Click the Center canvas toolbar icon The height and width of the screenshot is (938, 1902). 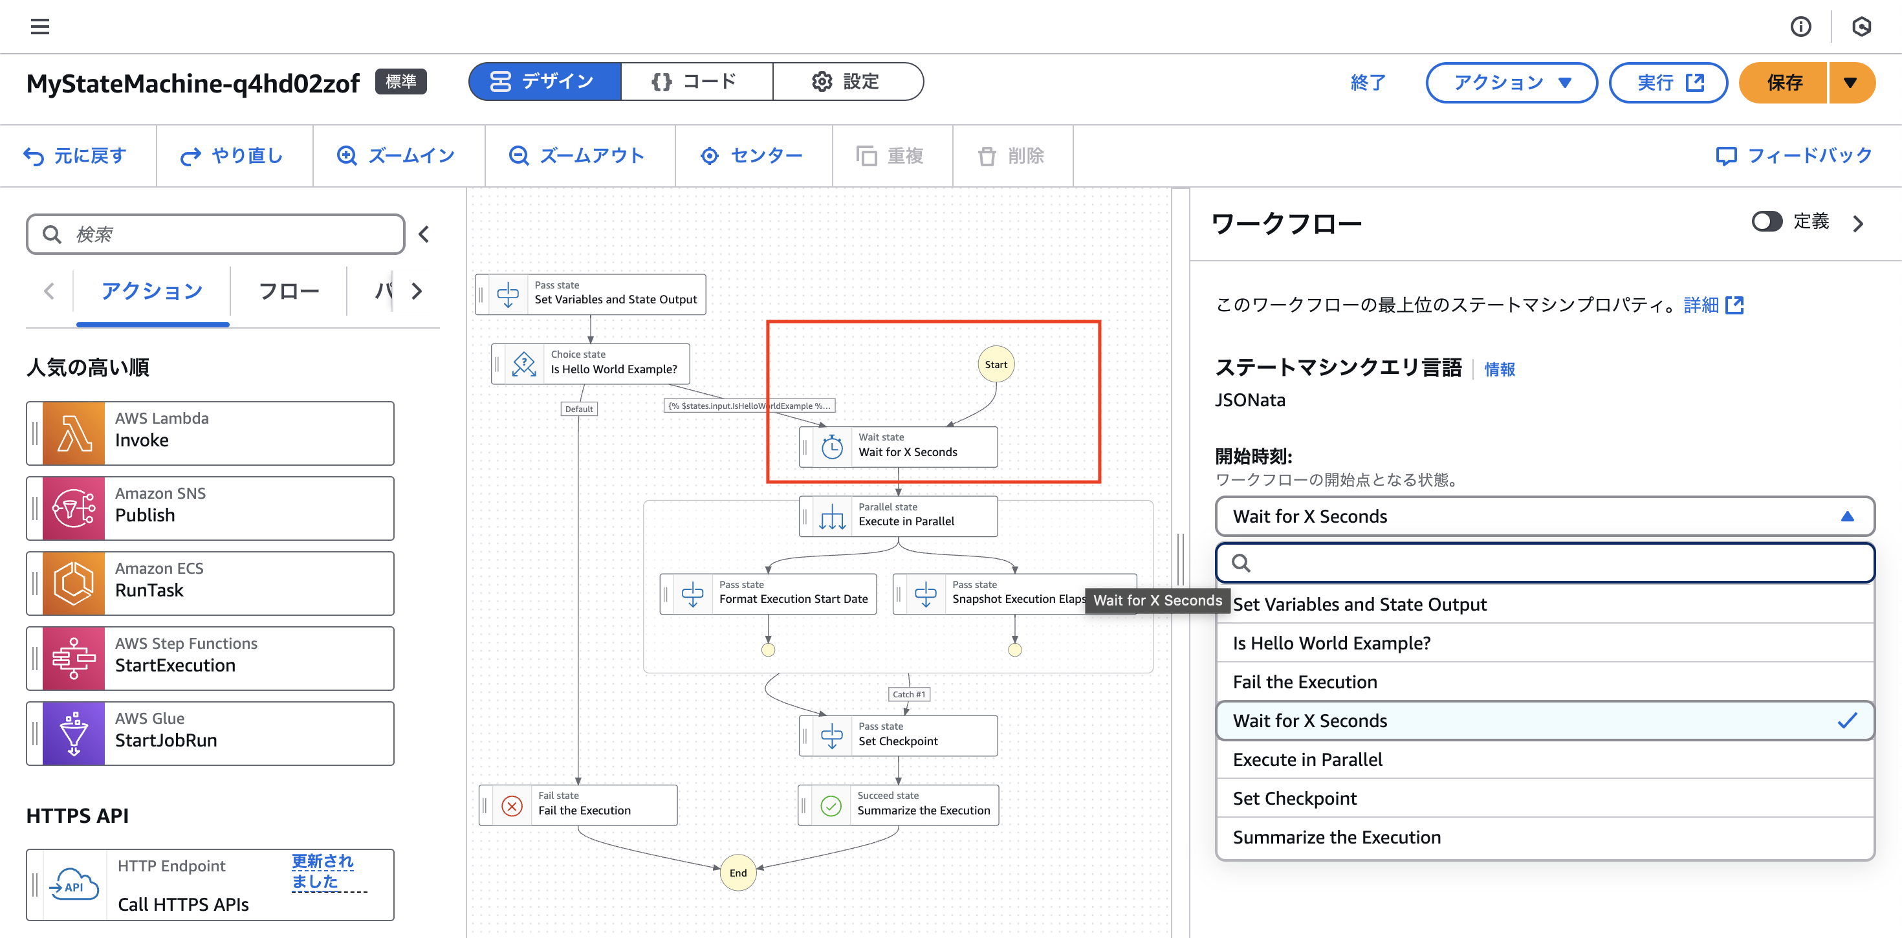pos(710,156)
